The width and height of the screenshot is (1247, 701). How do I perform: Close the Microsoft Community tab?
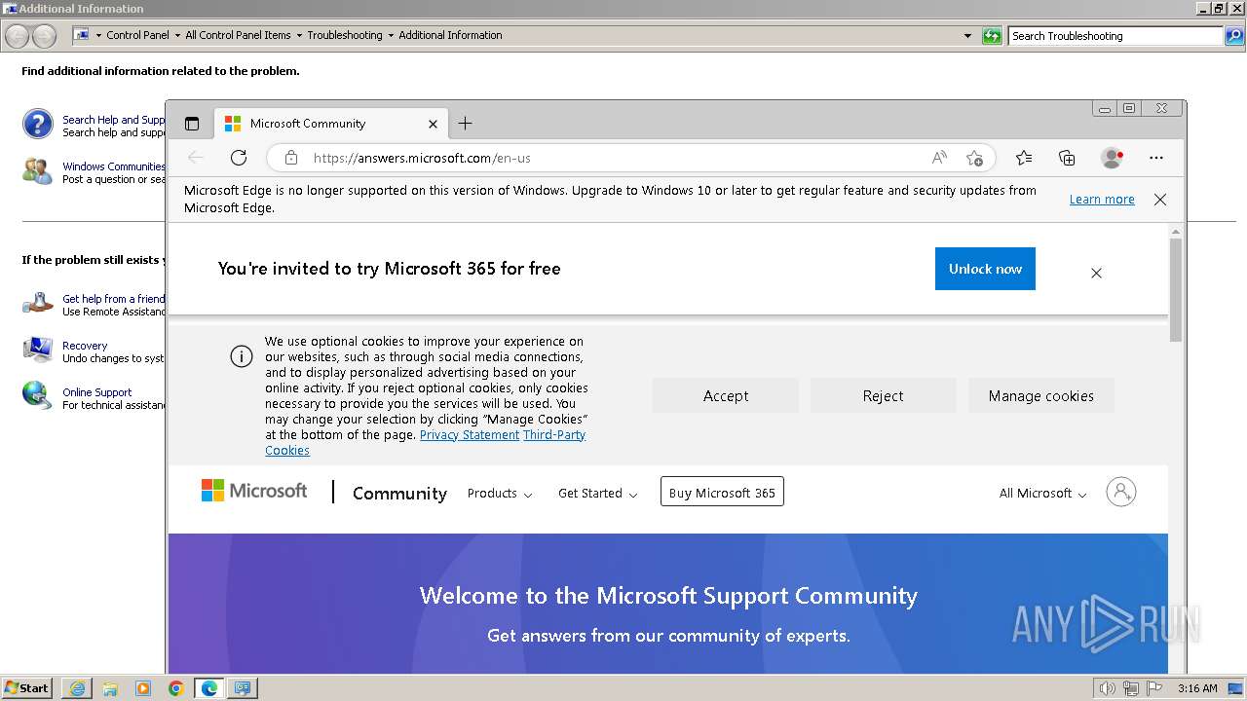click(x=433, y=124)
